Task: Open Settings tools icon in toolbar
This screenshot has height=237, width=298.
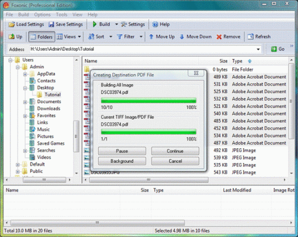Action: coord(124,24)
